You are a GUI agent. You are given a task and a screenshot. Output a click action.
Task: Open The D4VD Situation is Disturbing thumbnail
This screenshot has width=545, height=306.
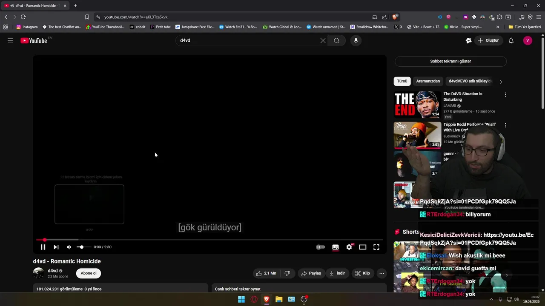click(x=417, y=105)
